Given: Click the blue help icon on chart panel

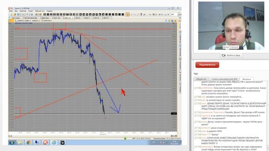Looking at the screenshot, I should (x=166, y=21).
